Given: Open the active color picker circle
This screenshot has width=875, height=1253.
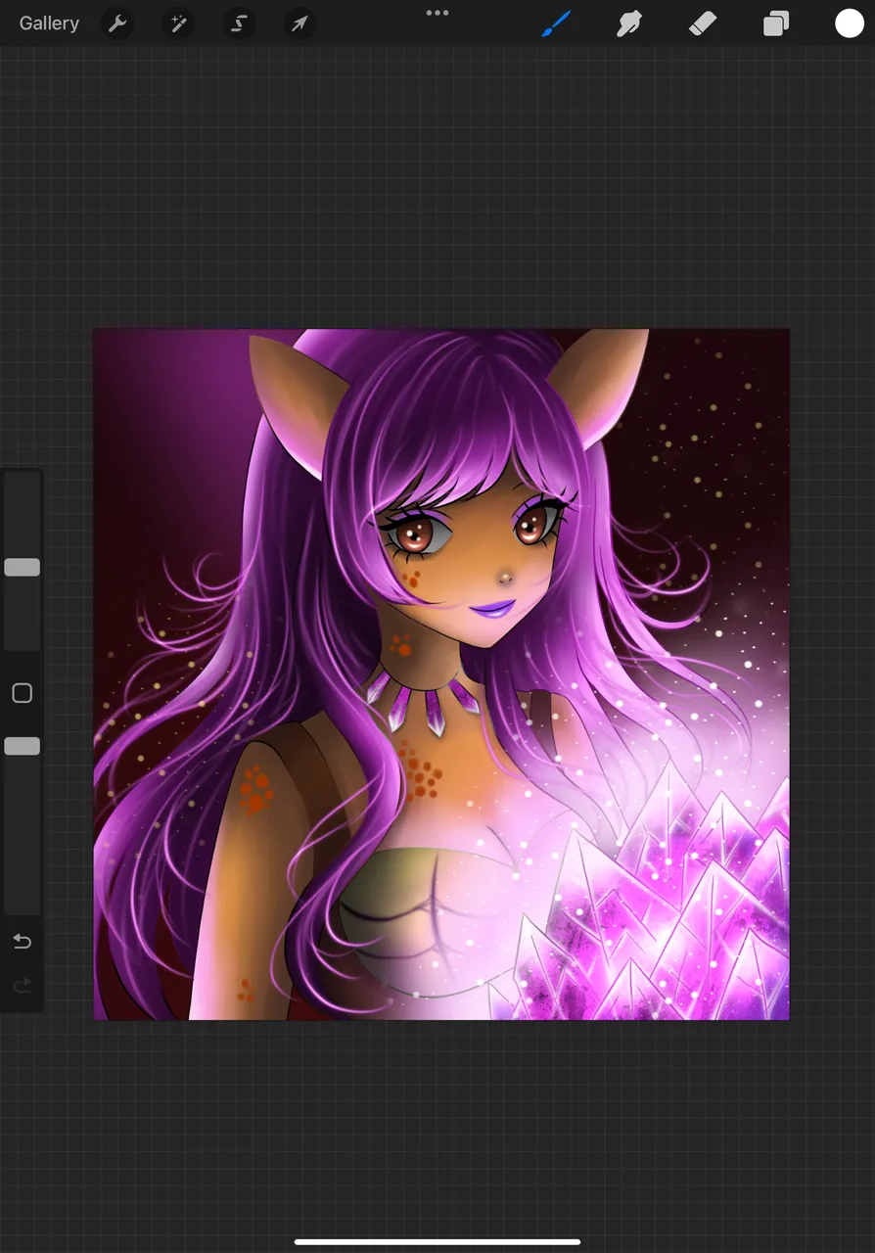Looking at the screenshot, I should click(850, 23).
